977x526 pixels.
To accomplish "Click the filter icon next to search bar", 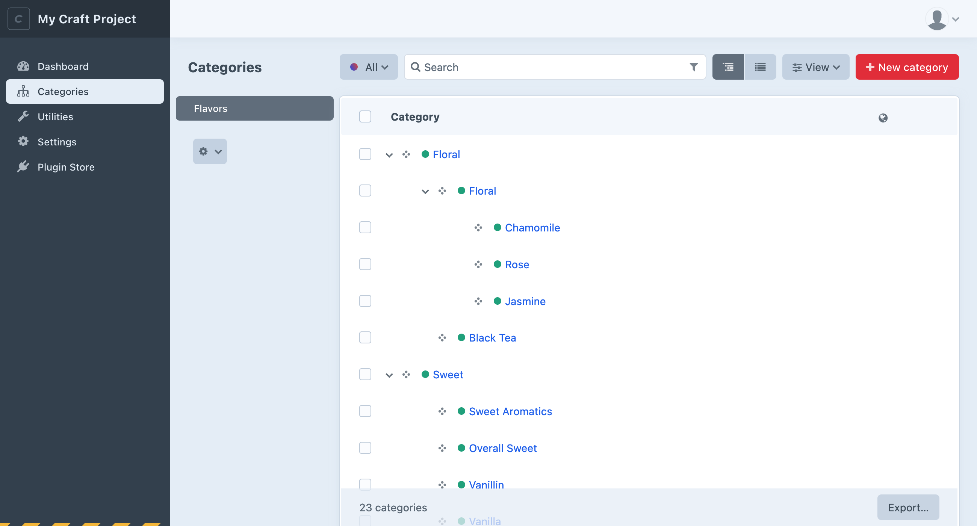I will point(694,67).
